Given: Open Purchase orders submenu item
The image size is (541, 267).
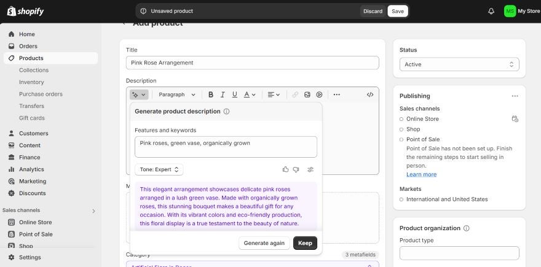Looking at the screenshot, I should coord(41,94).
